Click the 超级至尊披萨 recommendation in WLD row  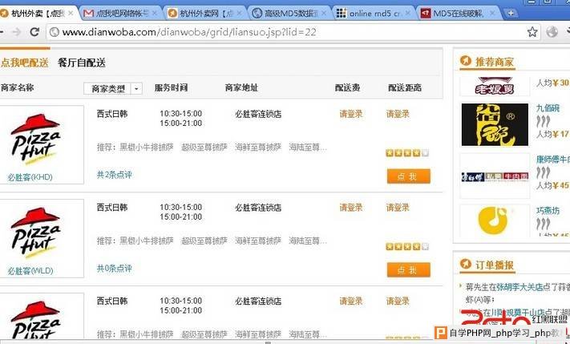pyautogui.click(x=204, y=241)
